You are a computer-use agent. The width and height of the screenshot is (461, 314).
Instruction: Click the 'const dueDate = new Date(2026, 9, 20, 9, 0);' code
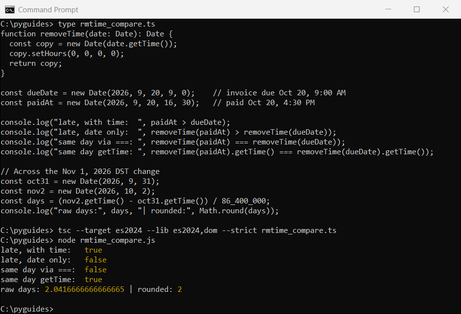(98, 93)
